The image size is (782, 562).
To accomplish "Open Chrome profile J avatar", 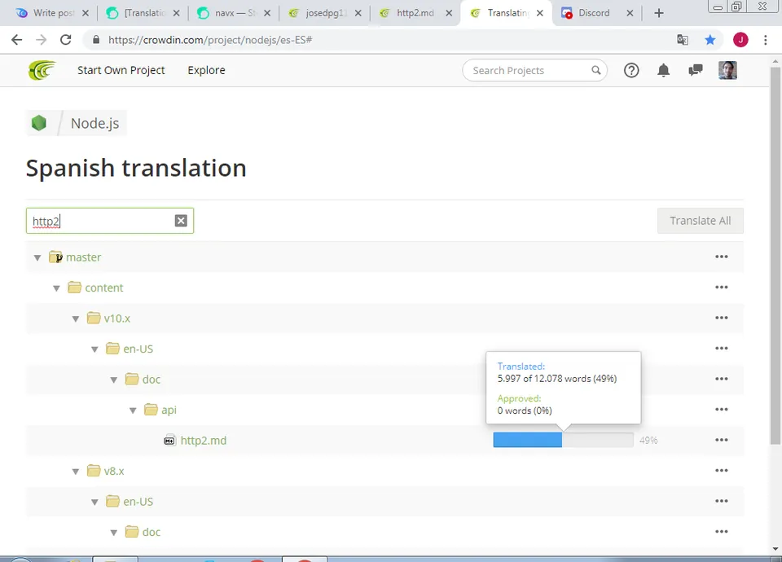I will click(740, 40).
